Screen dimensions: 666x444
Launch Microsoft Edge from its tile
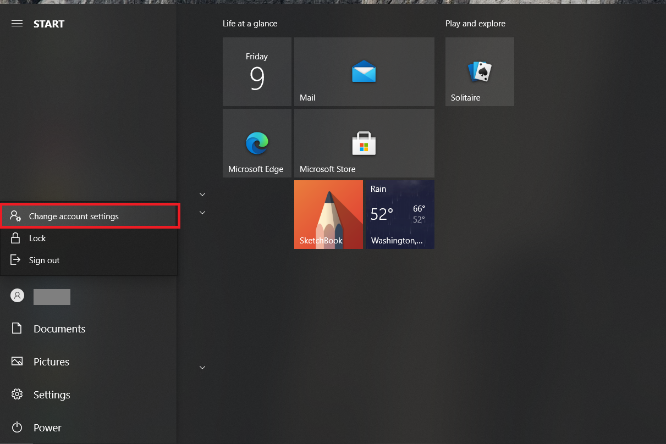coord(257,143)
